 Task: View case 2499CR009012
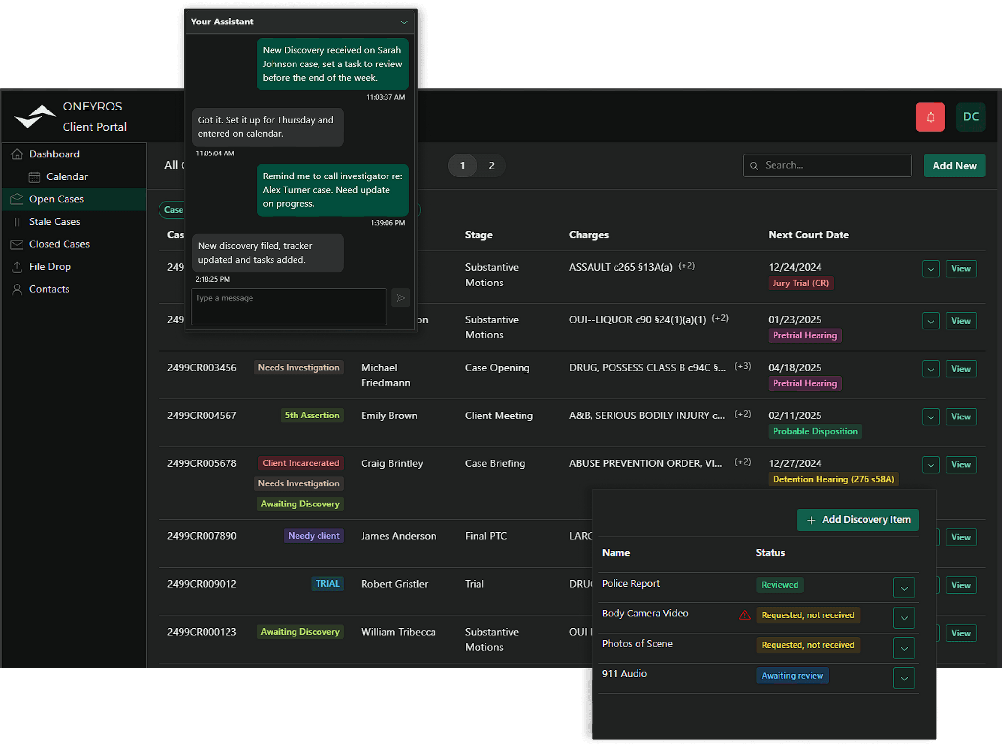(x=960, y=585)
